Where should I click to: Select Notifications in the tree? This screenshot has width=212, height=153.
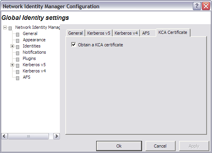click(x=34, y=52)
